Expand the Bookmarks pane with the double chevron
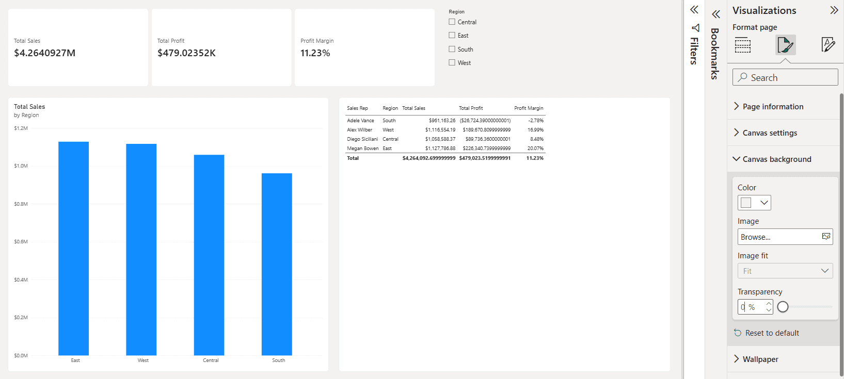 [x=715, y=14]
